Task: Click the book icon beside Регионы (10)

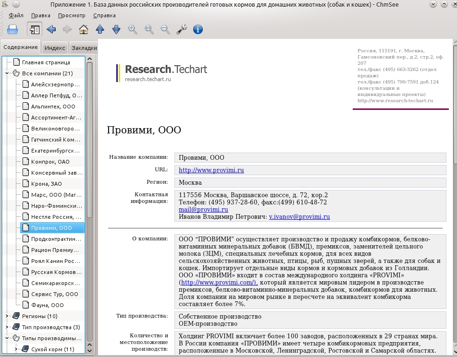Action: (x=16, y=316)
